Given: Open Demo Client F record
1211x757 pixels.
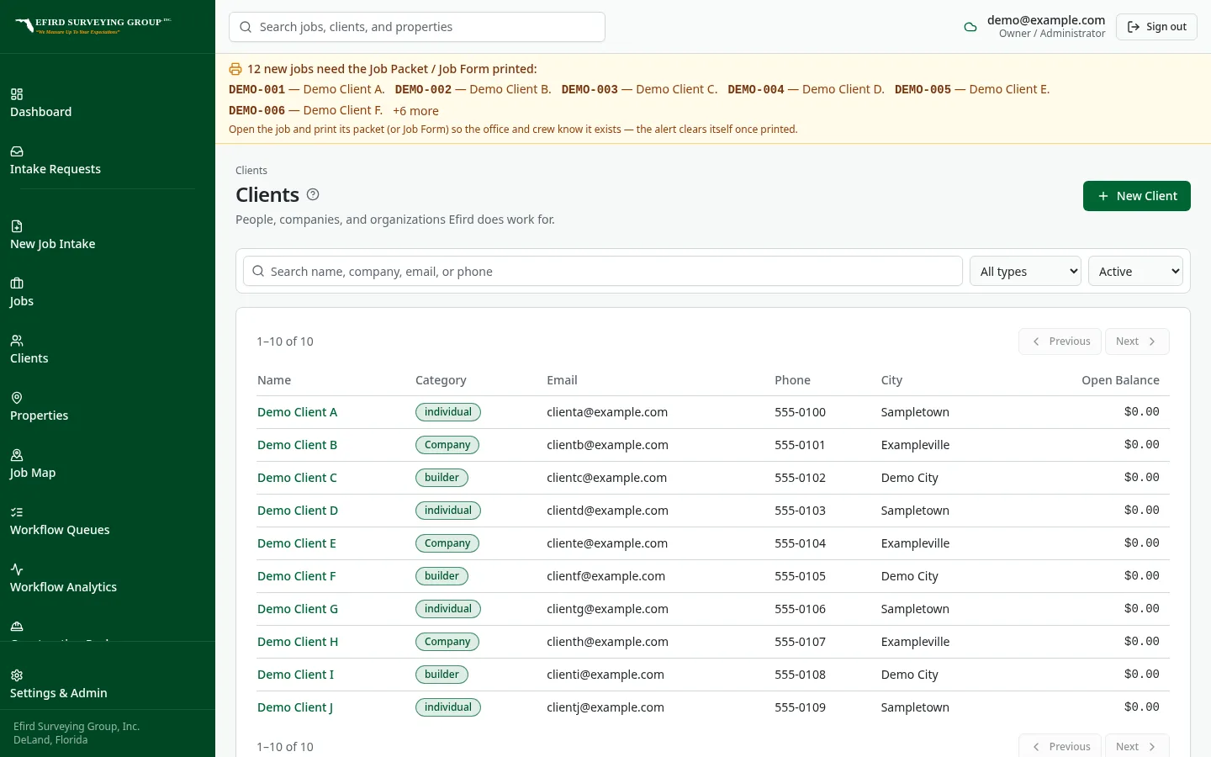Looking at the screenshot, I should click(x=296, y=576).
